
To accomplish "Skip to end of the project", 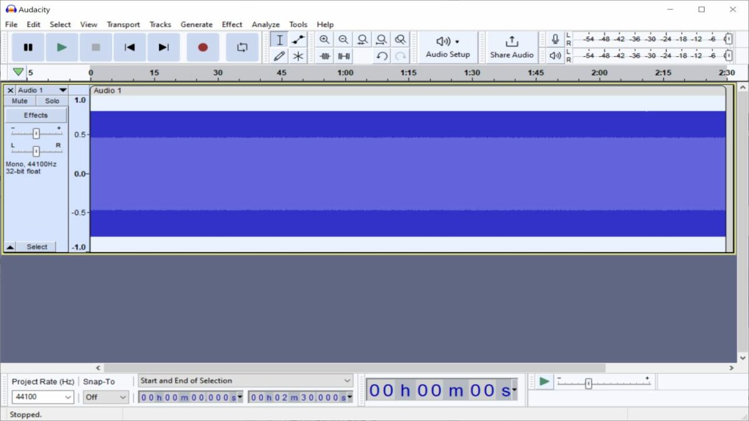I will point(164,47).
